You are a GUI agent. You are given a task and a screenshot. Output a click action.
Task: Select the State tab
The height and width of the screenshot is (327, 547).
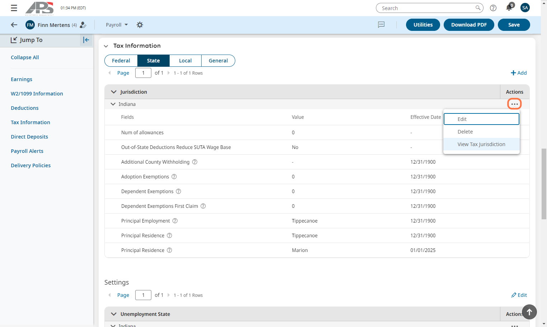tap(154, 61)
